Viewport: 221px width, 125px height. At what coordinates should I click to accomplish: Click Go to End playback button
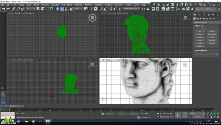tap(171, 114)
